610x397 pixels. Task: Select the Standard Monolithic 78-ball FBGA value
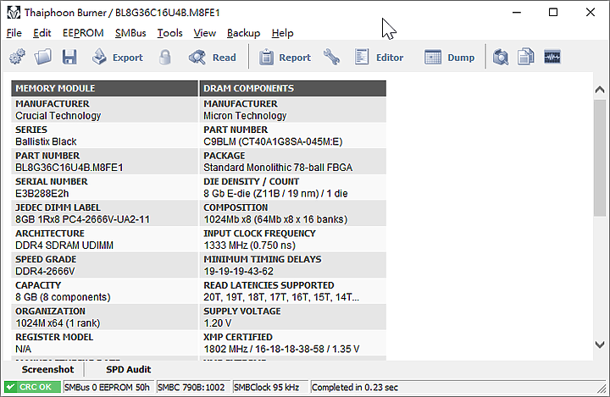click(x=278, y=168)
